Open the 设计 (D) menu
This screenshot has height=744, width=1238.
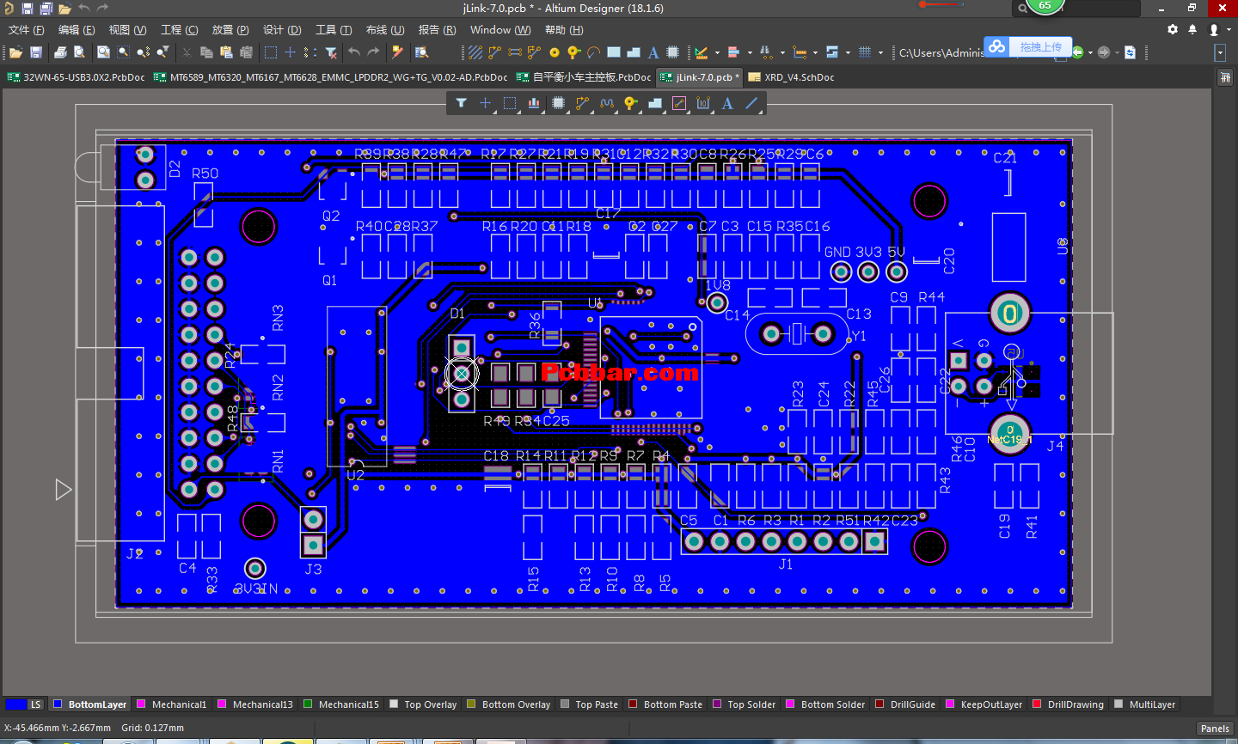(282, 29)
